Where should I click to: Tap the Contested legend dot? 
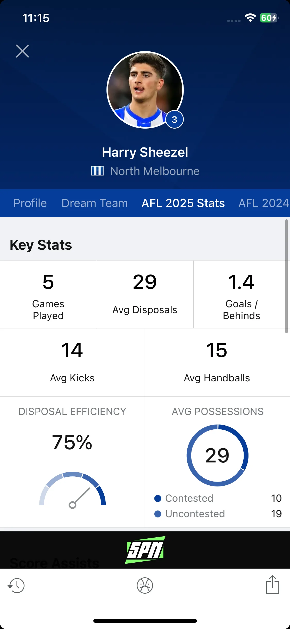158,498
